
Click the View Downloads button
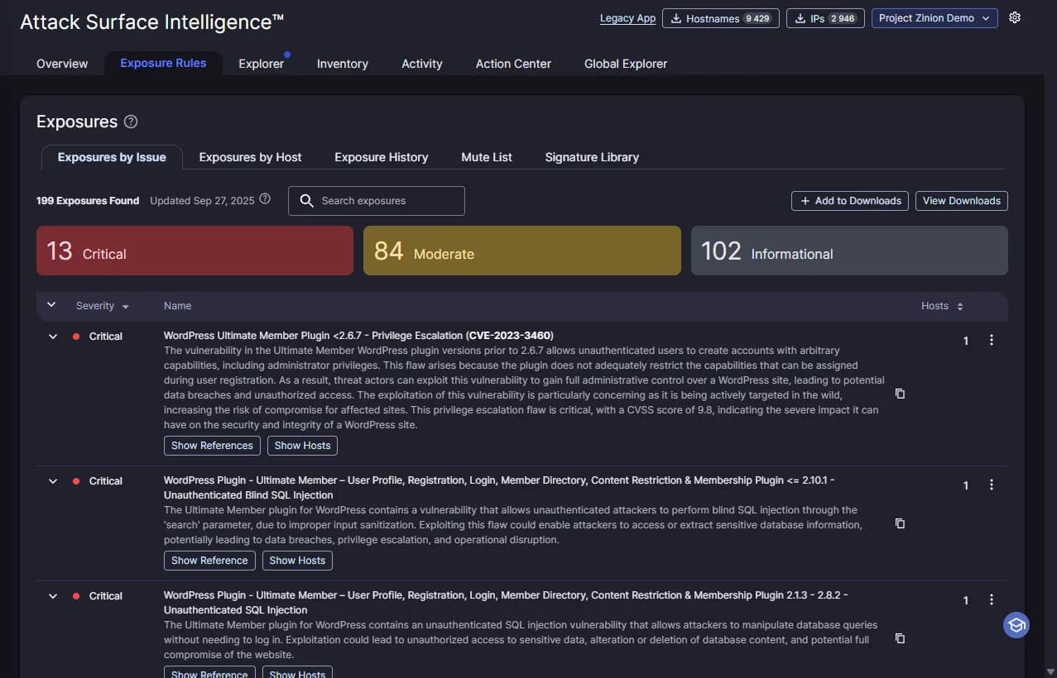coord(962,201)
